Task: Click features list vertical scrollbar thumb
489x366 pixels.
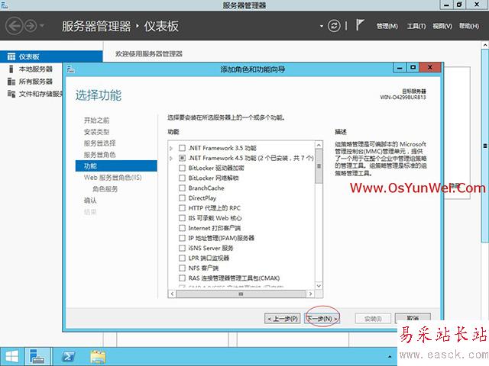Action: point(319,166)
